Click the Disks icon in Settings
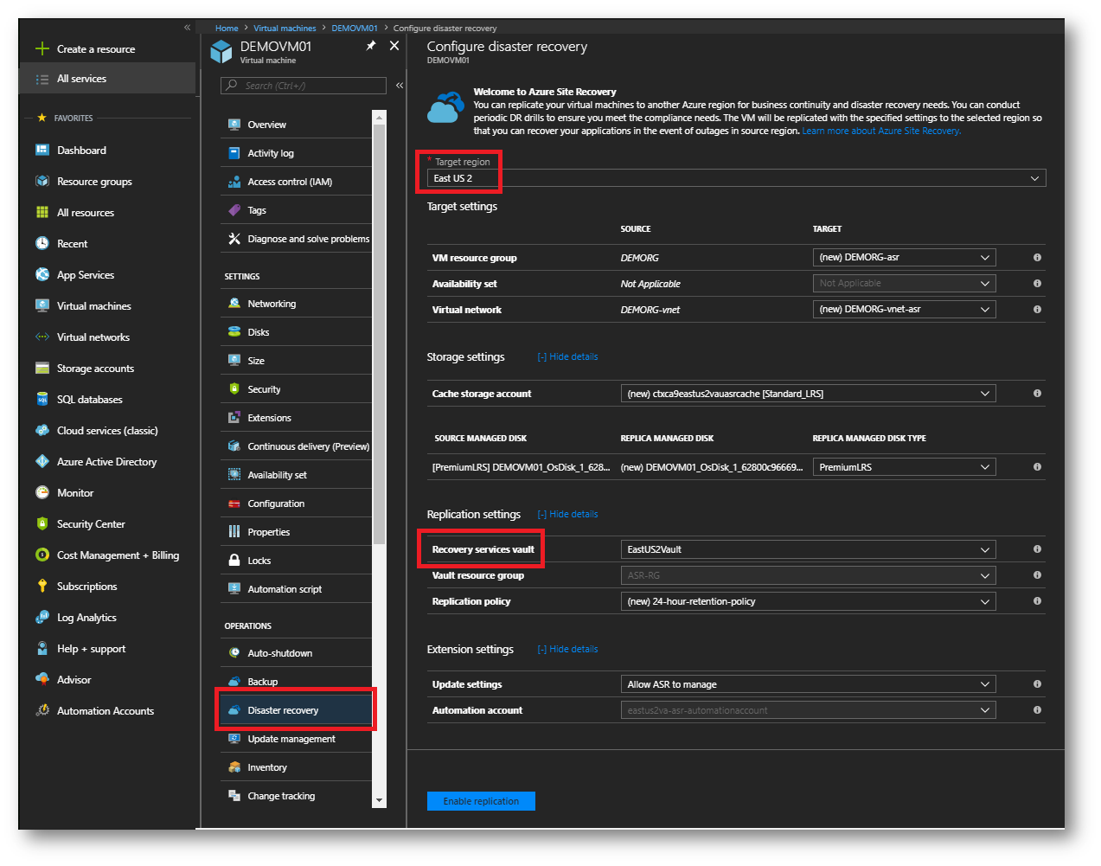This screenshot has width=1101, height=866. tap(234, 332)
